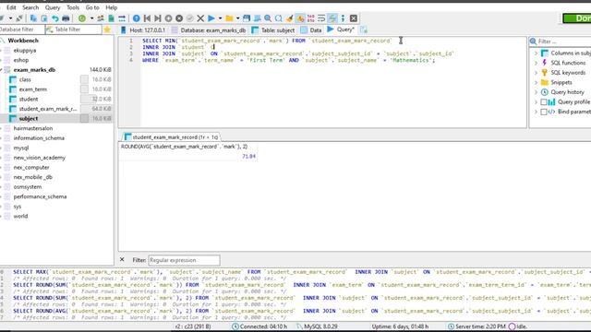Open the user manager icon
The width and height of the screenshot is (591, 332).
[101, 18]
